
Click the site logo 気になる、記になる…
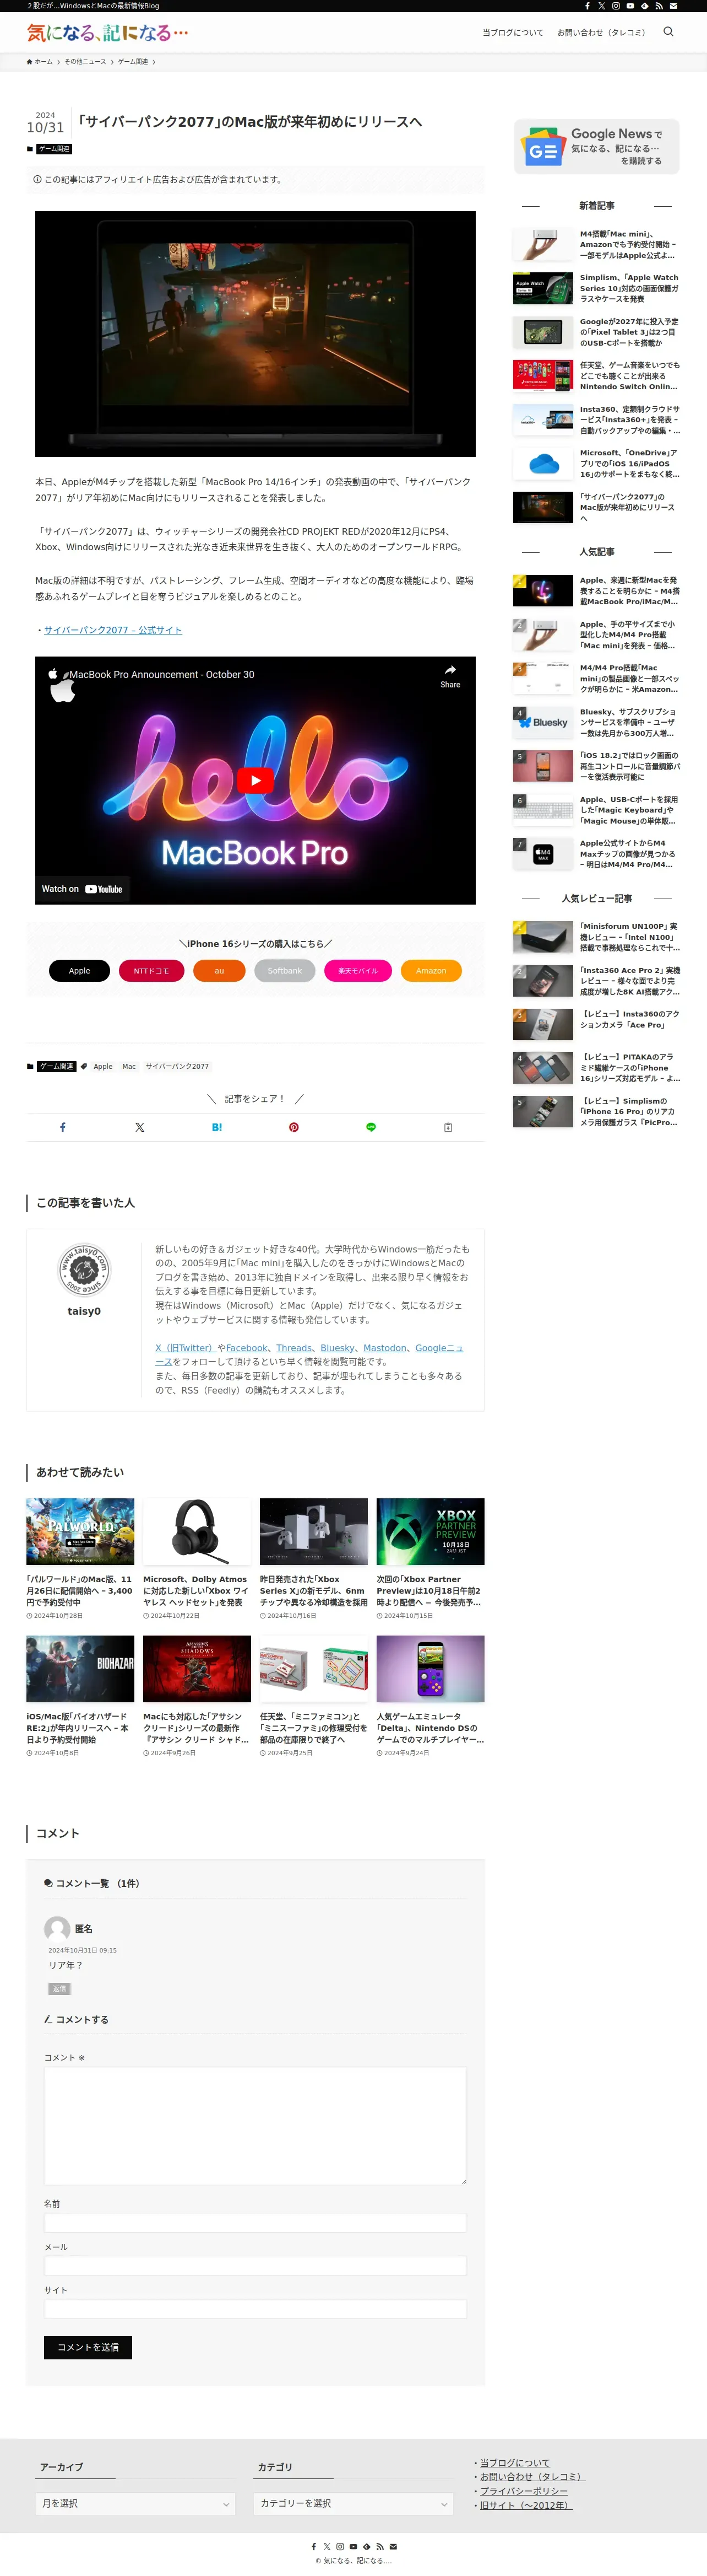point(108,32)
